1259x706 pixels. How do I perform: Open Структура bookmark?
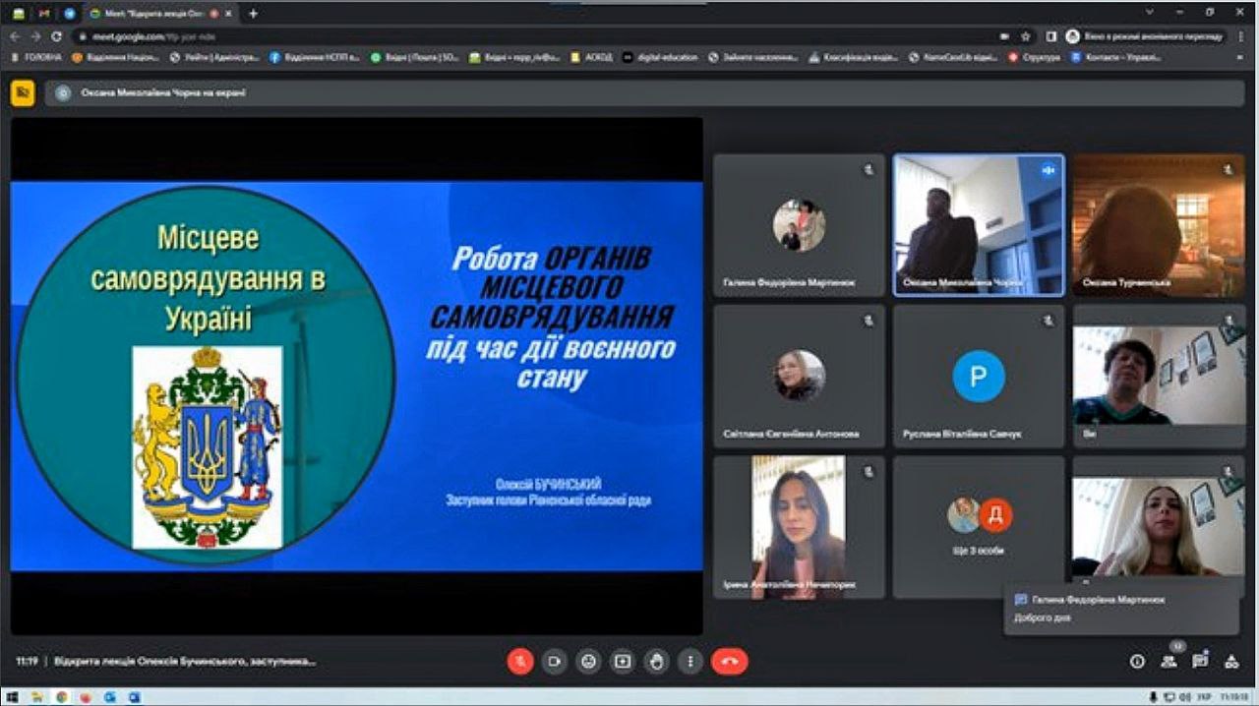(x=1034, y=57)
